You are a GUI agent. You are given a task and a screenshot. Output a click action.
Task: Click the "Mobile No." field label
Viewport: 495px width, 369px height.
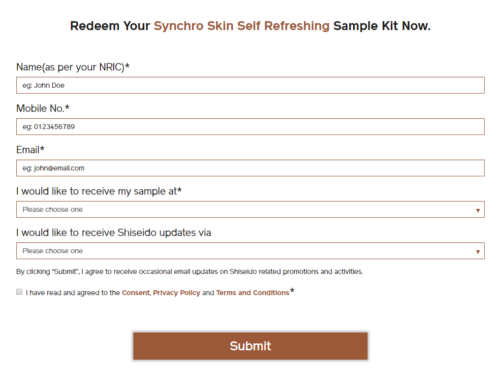click(43, 108)
